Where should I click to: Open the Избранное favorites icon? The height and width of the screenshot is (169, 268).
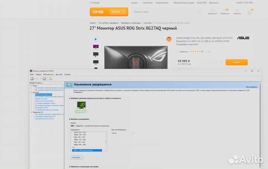(x=224, y=12)
